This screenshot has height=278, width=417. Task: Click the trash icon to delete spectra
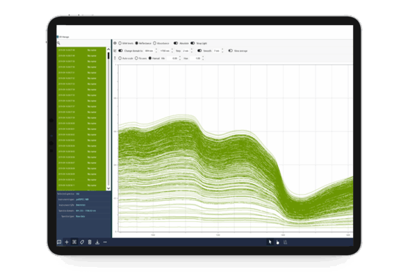click(x=90, y=242)
